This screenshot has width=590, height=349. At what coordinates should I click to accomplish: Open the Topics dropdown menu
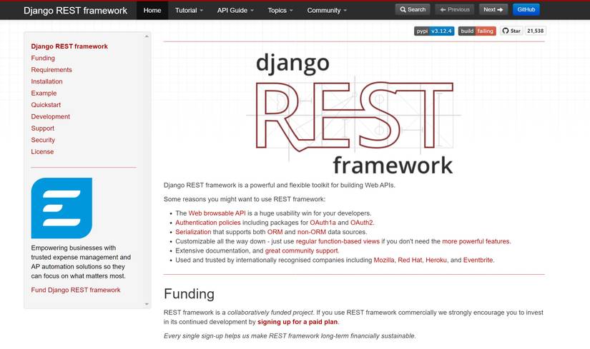coord(280,11)
